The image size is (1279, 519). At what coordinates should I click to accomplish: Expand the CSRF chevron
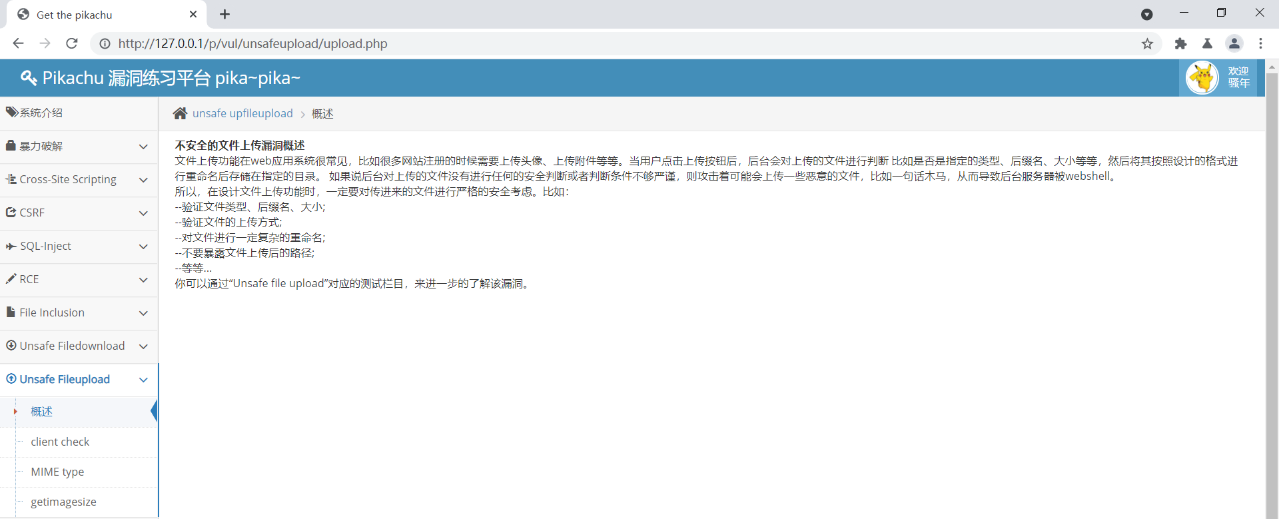tap(143, 213)
